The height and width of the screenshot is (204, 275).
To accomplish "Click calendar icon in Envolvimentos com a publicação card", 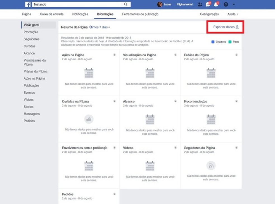I will click(89, 166).
